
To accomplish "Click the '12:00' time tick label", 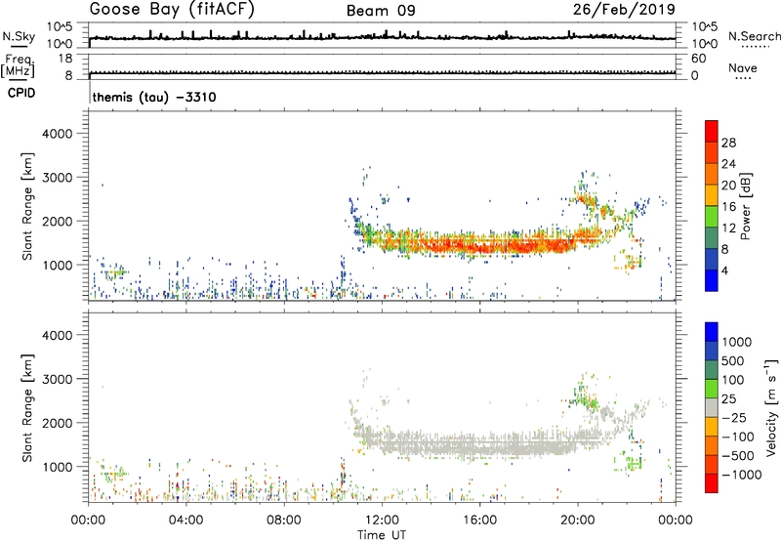I will click(382, 520).
